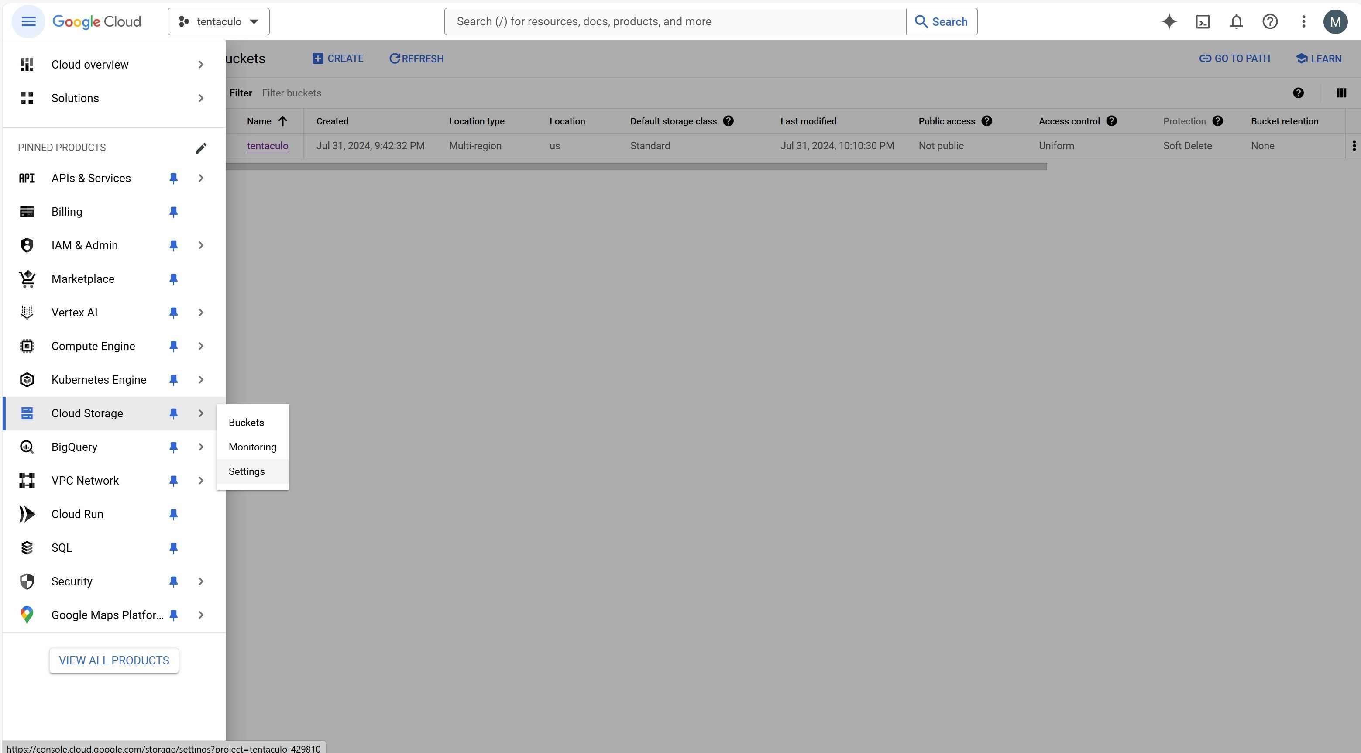The image size is (1361, 753).
Task: Click REFRESH buckets button
Action: [x=416, y=58]
